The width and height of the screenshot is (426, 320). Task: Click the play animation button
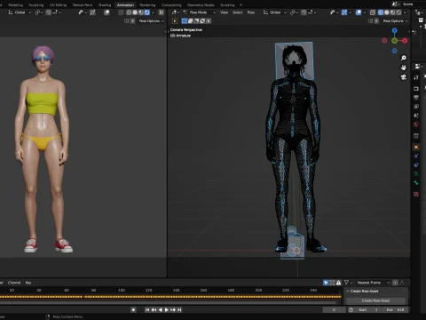coord(167,310)
